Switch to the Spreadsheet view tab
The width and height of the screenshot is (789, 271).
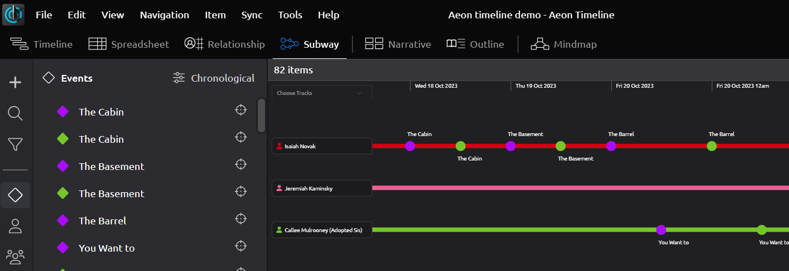129,44
